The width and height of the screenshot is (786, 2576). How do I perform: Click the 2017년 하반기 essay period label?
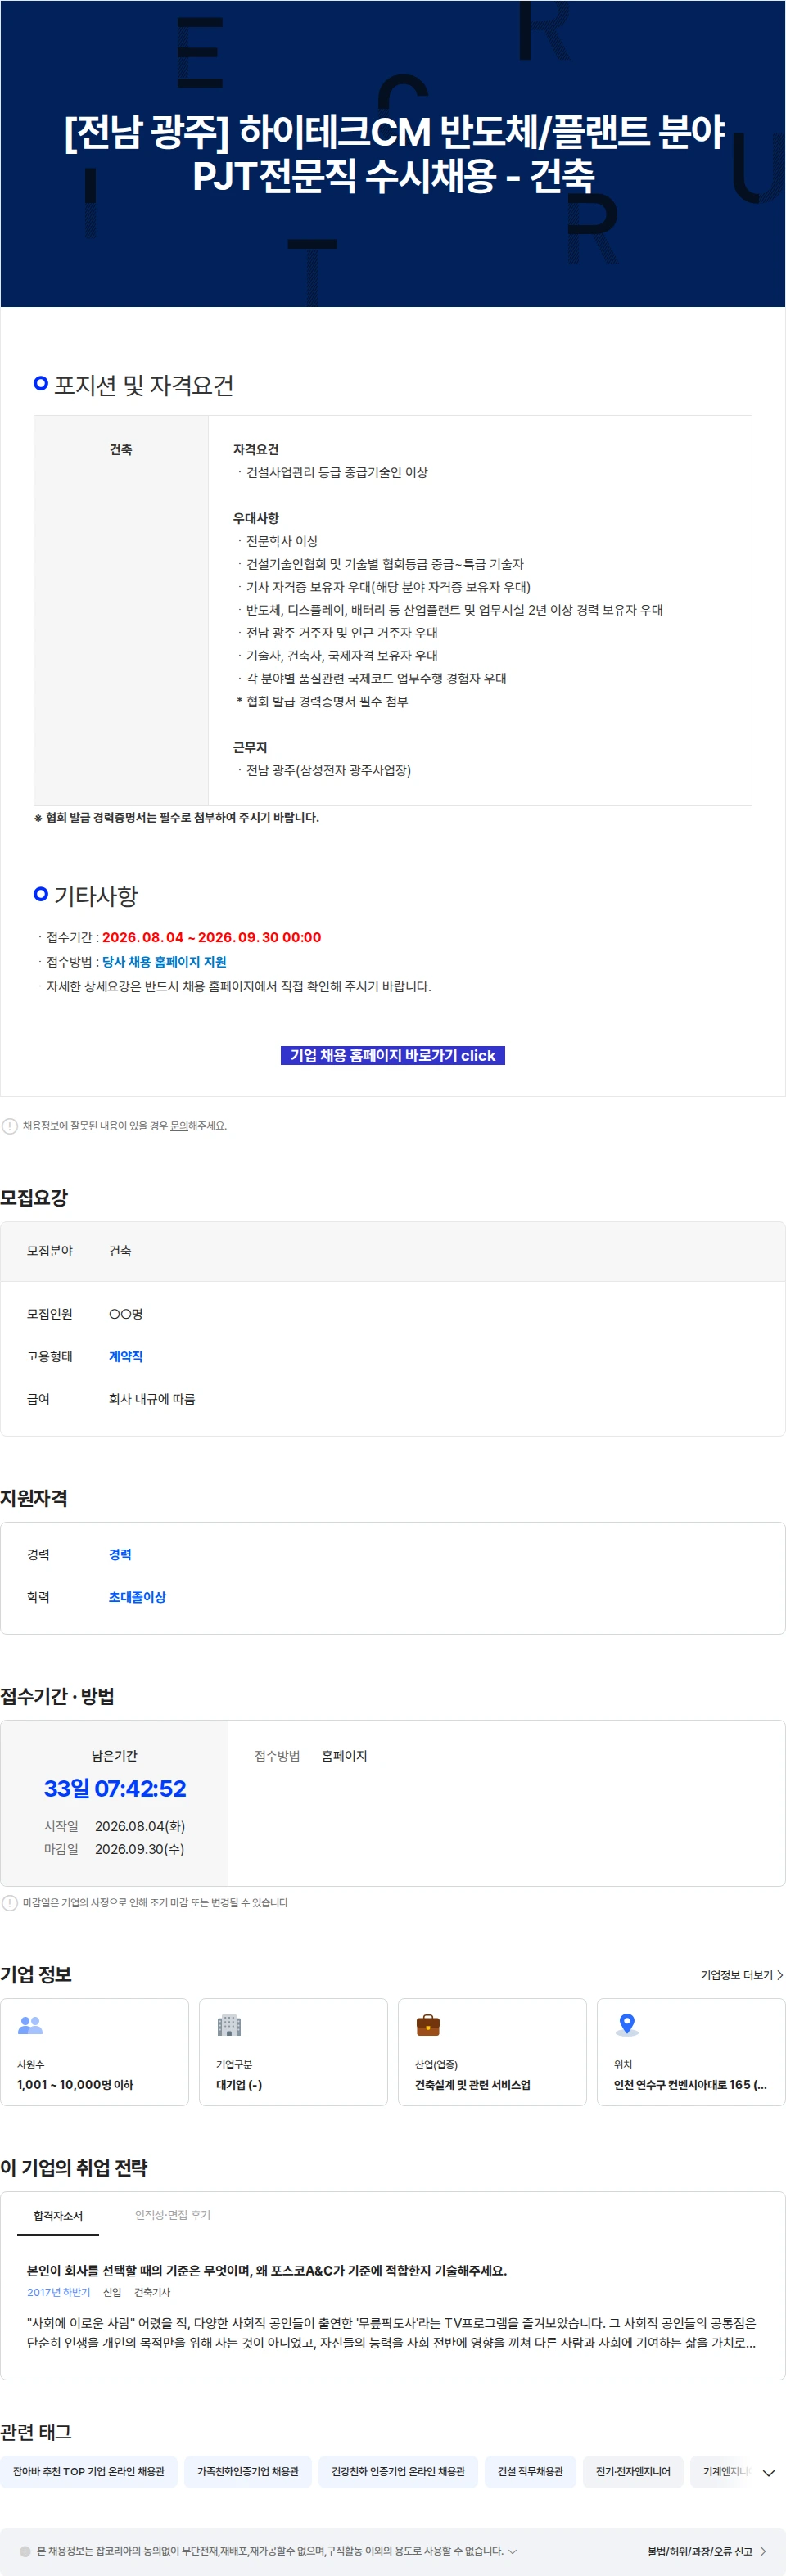[x=59, y=2292]
